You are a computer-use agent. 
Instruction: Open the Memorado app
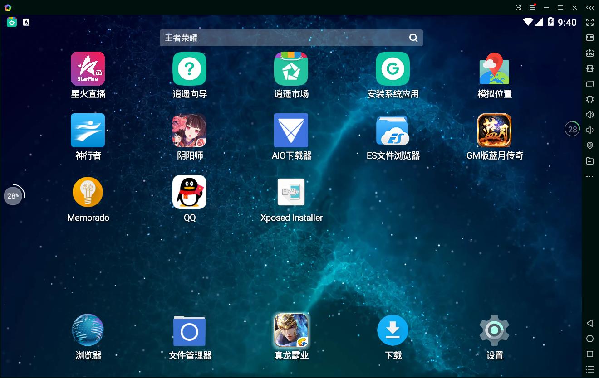click(88, 192)
